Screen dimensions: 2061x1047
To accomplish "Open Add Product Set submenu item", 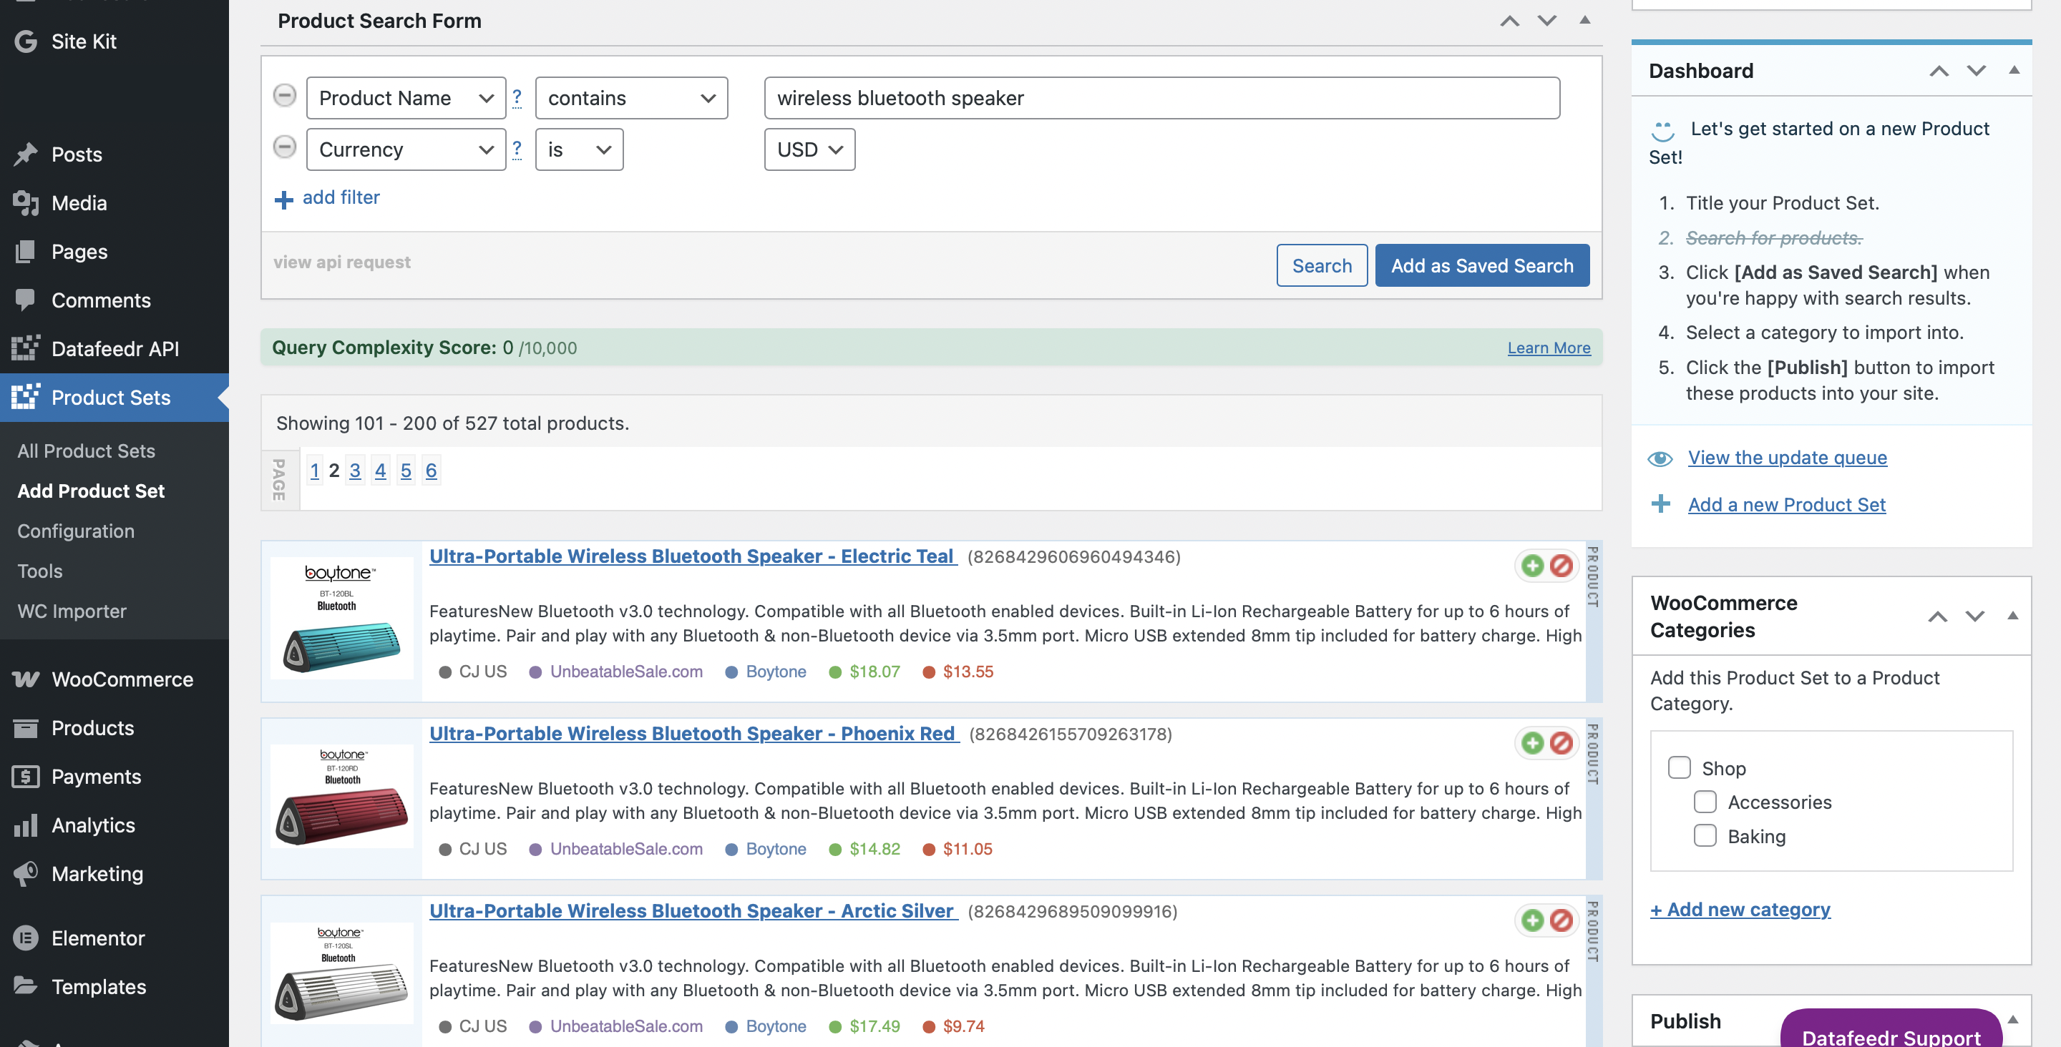I will click(x=91, y=491).
